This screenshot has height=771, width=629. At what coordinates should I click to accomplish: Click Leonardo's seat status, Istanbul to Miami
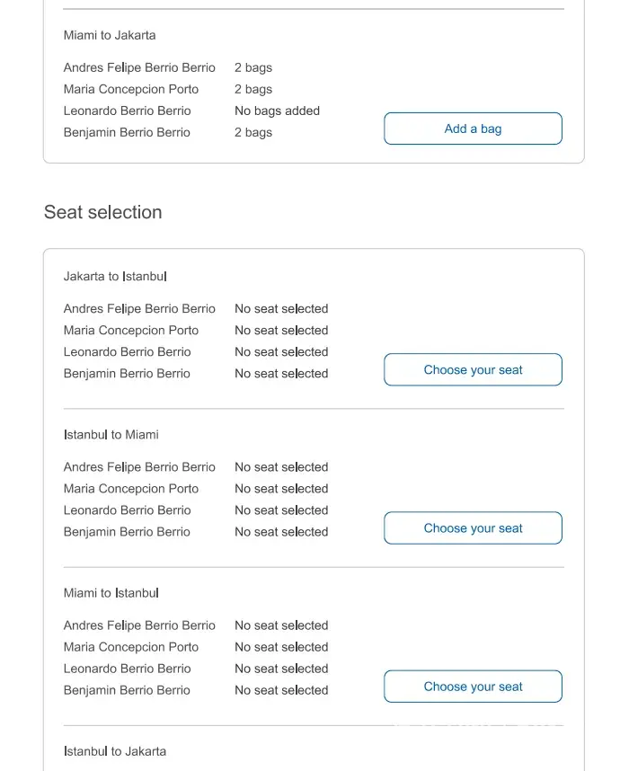point(281,510)
